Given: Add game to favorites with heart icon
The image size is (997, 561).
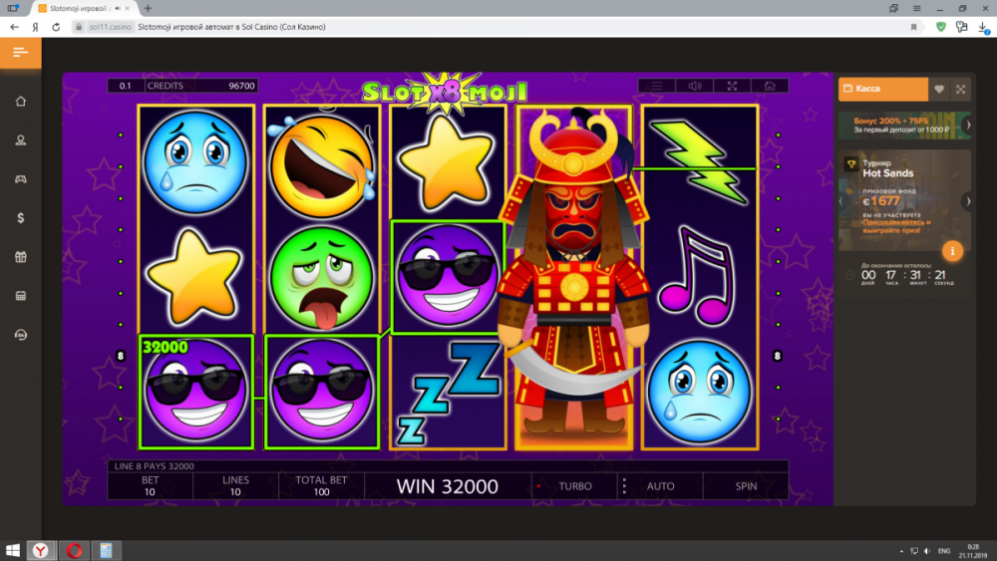Looking at the screenshot, I should pos(939,89).
